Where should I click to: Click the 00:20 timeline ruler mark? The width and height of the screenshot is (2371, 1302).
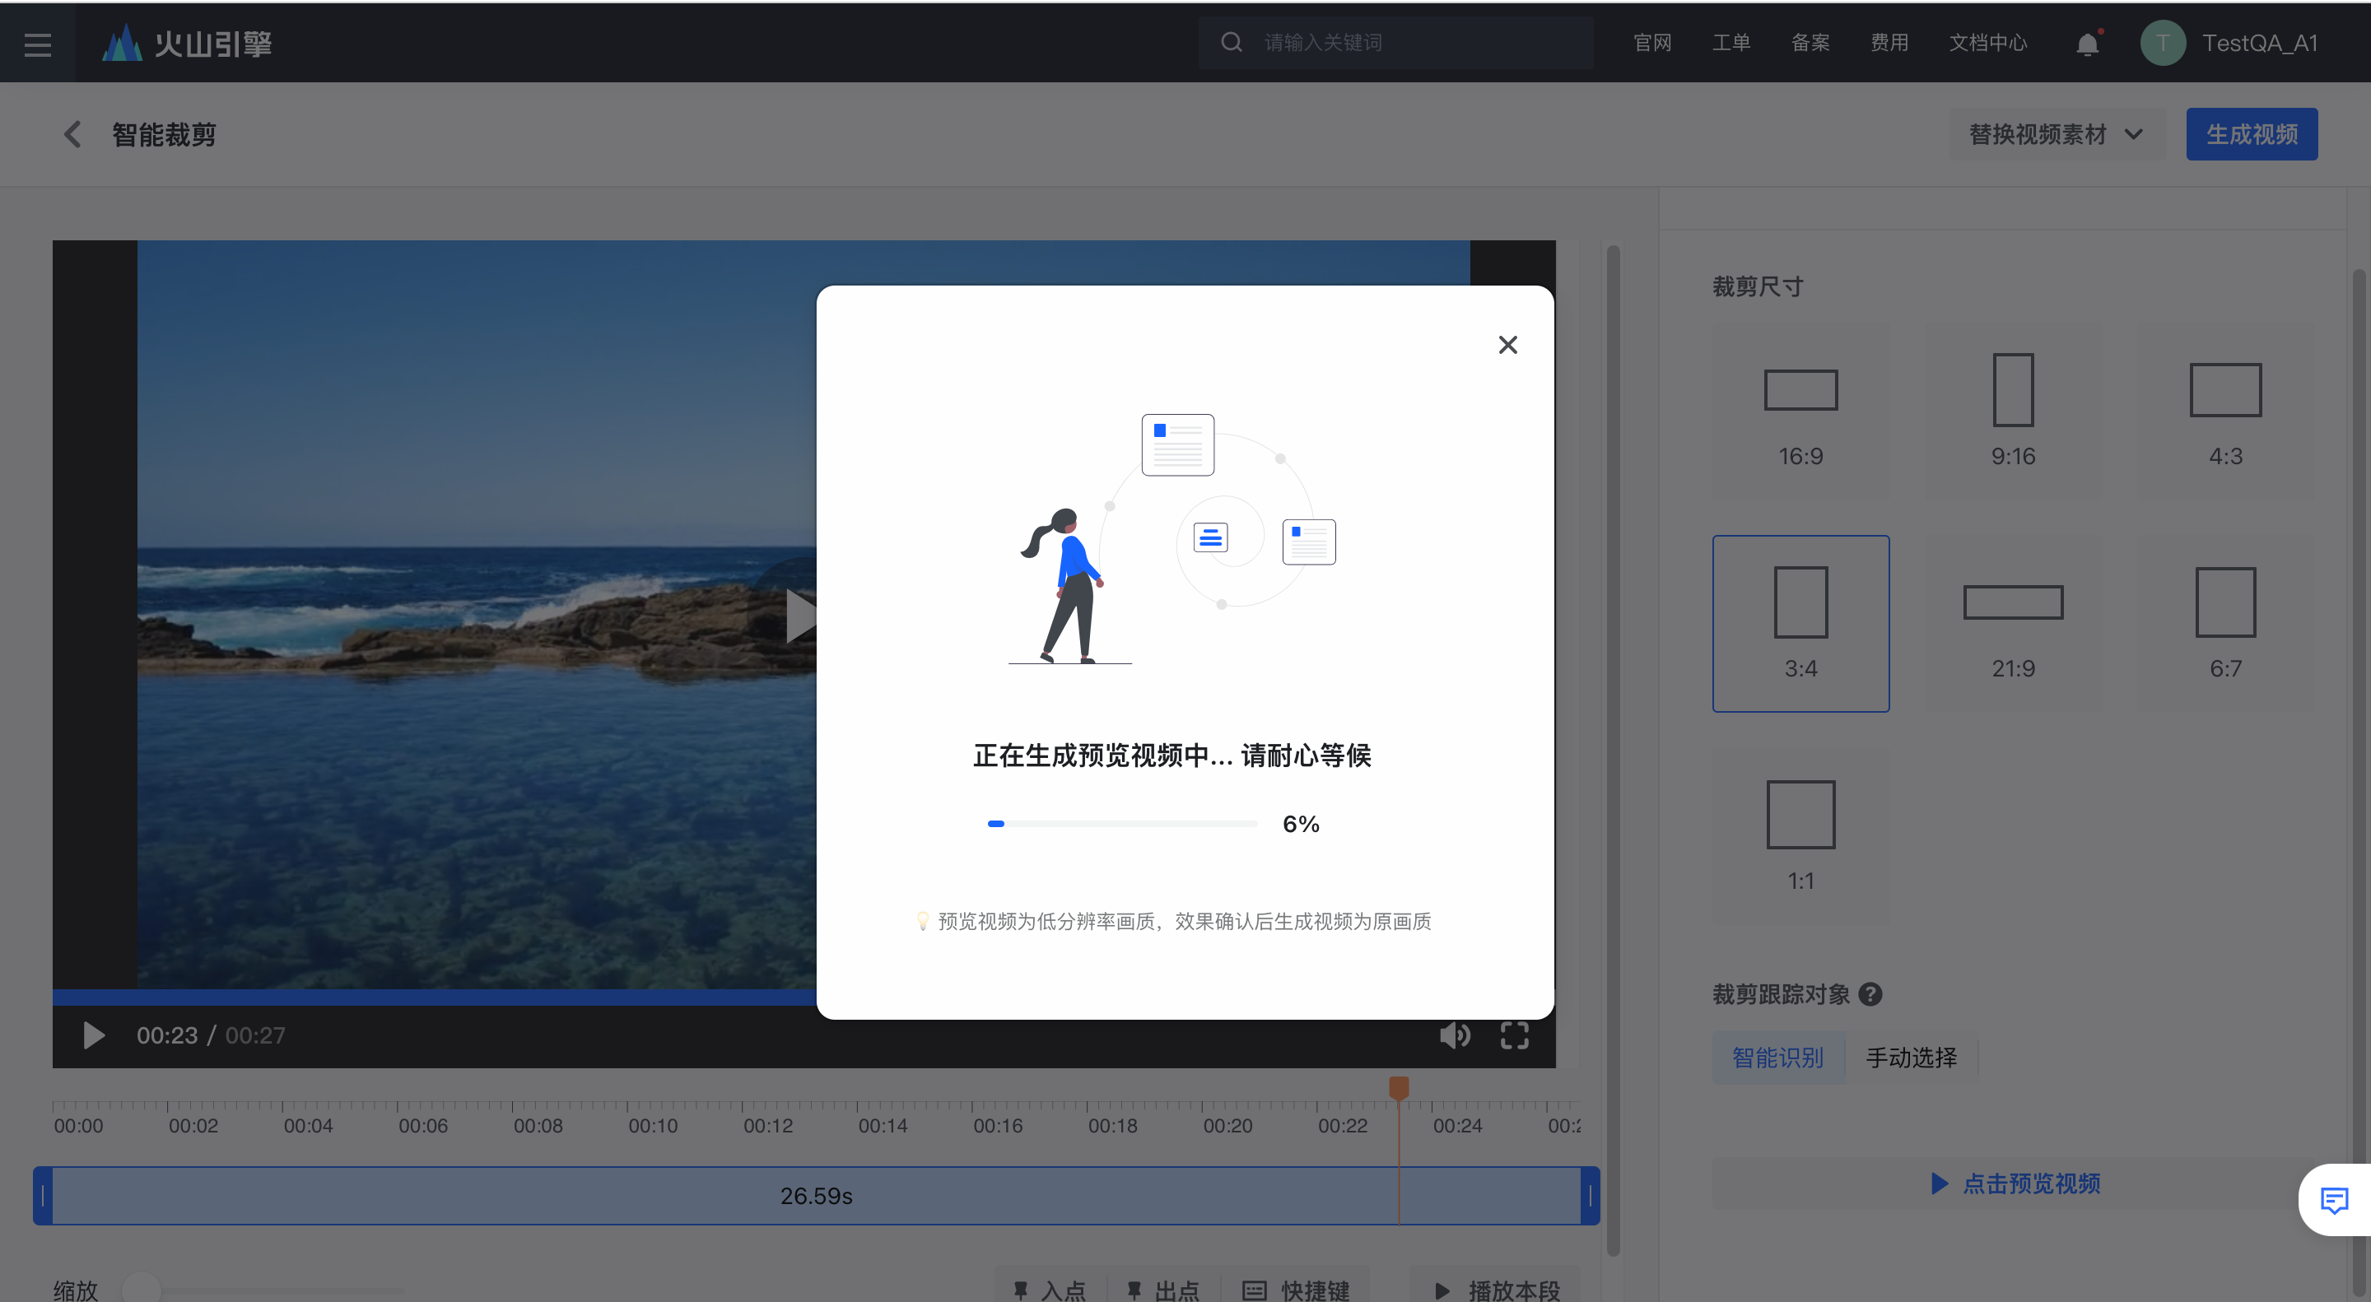pos(1227,1125)
